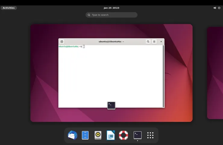The image size is (223, 145).
Task: Click the magnifier icon in the search bar
Action: (89, 15)
